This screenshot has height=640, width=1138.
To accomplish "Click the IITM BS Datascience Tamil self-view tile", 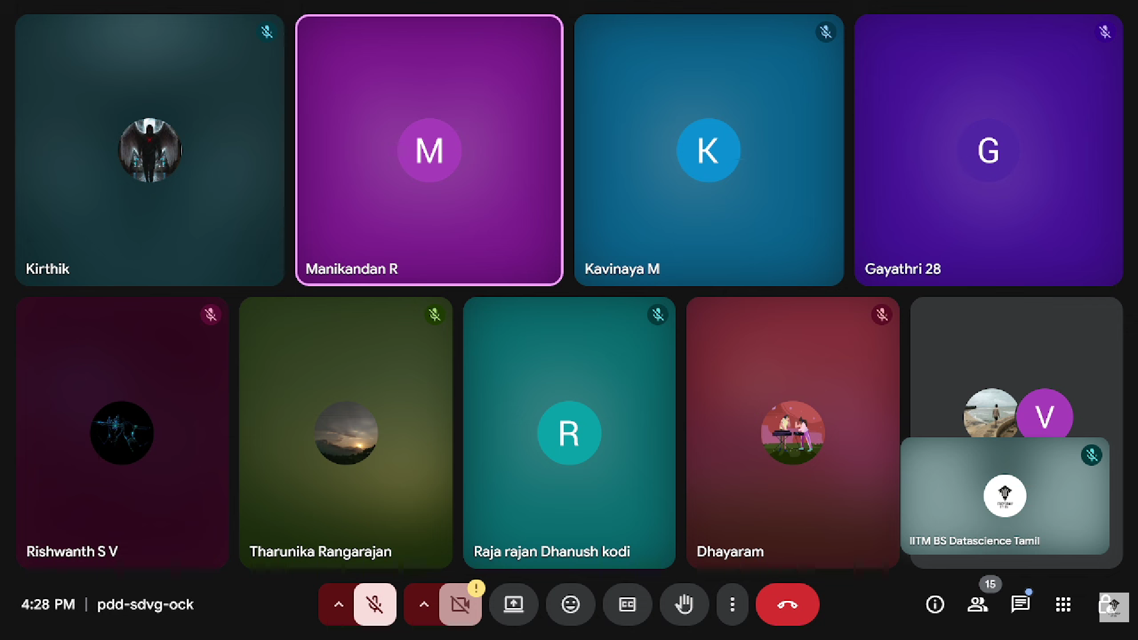I will point(1004,495).
